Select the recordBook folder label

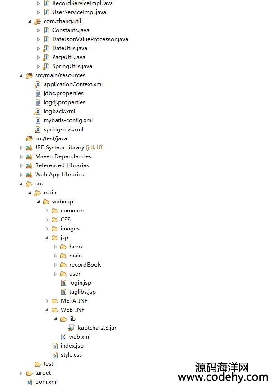pyautogui.click(x=85, y=265)
